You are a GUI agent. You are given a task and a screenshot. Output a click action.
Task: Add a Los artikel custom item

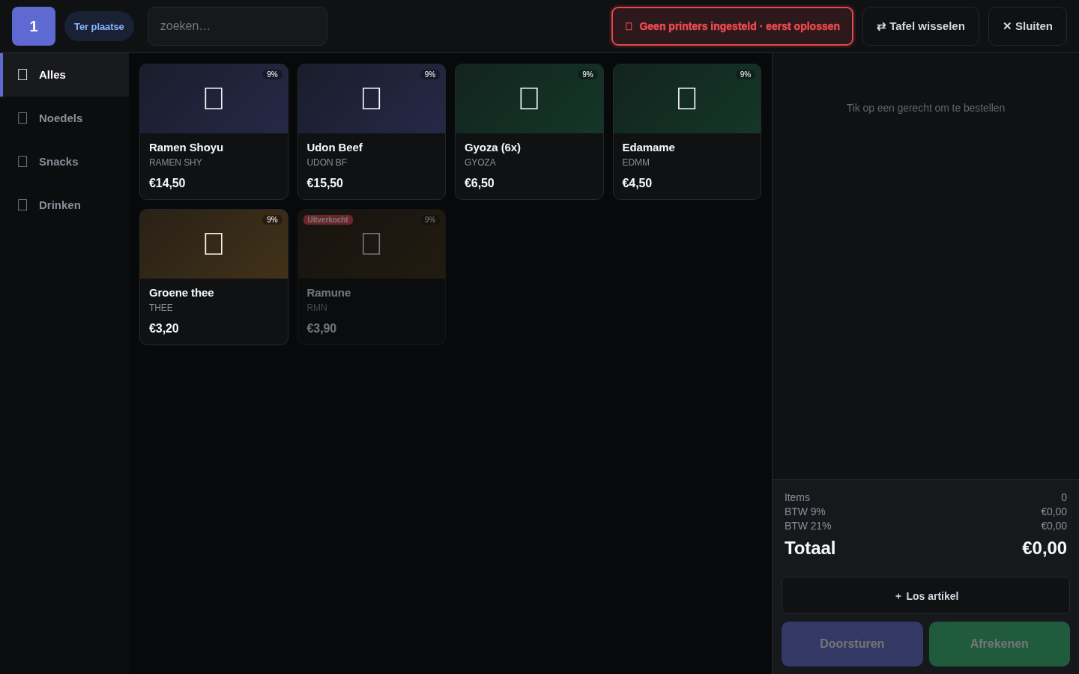(x=925, y=595)
